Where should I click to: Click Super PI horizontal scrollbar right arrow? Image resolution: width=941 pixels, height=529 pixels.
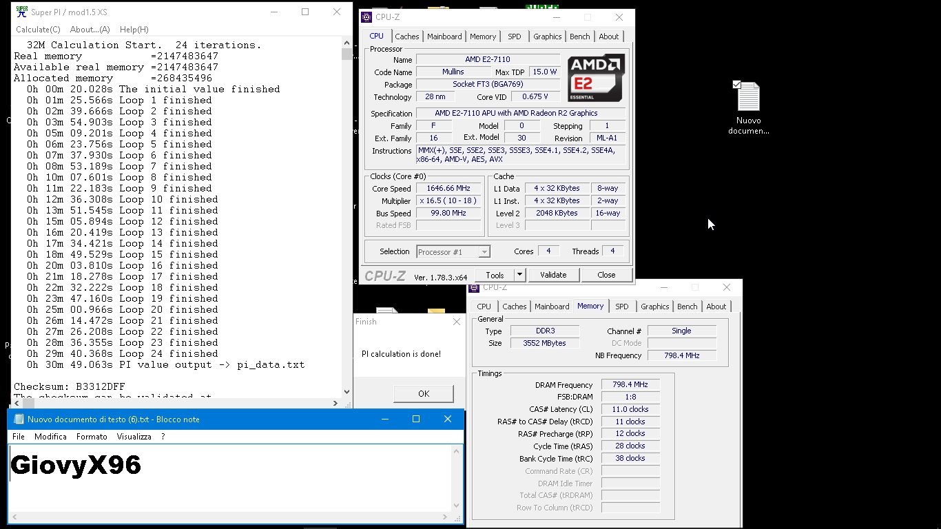point(335,403)
